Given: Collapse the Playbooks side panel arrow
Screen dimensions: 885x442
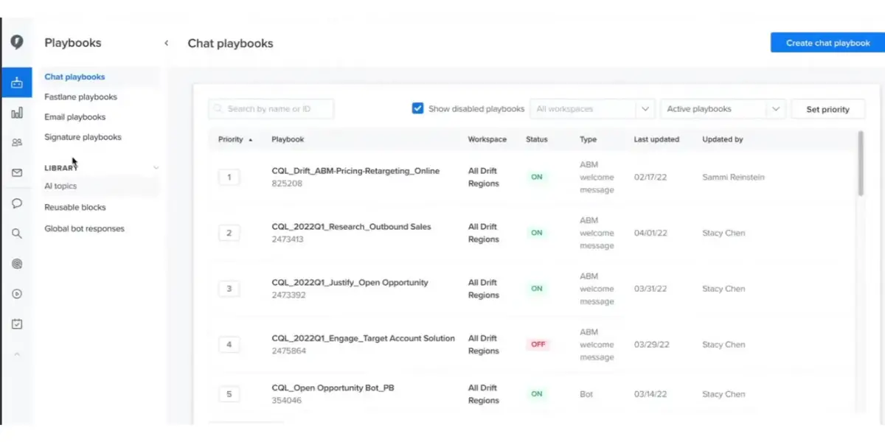Looking at the screenshot, I should [166, 43].
